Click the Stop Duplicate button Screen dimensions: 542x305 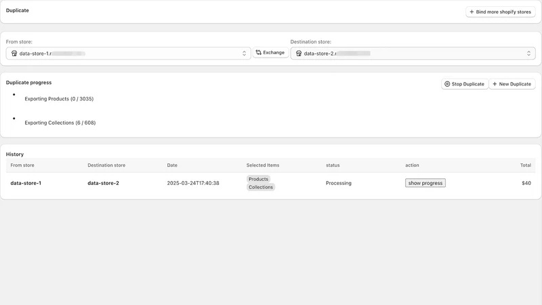pyautogui.click(x=465, y=84)
